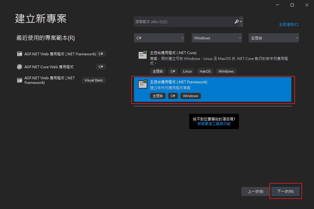The width and height of the screenshot is (314, 209).
Task: Click the 安裝更多工具與功能 link
Action: coord(214,124)
